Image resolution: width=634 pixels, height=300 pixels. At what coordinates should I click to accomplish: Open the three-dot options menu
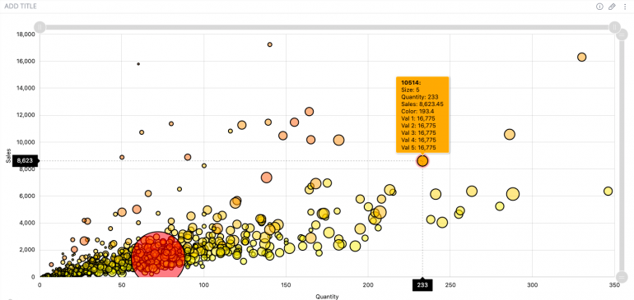pyautogui.click(x=625, y=7)
